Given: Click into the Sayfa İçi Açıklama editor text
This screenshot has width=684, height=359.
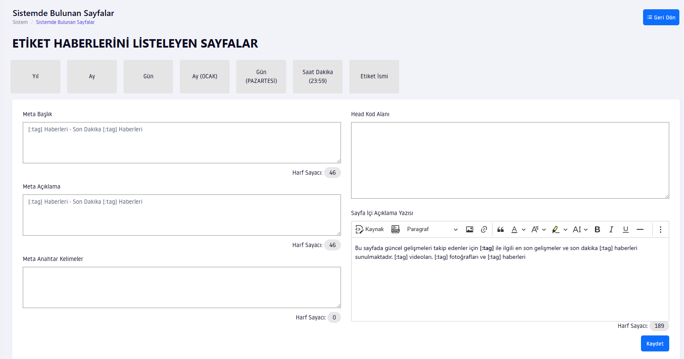Looking at the screenshot, I should [510, 279].
